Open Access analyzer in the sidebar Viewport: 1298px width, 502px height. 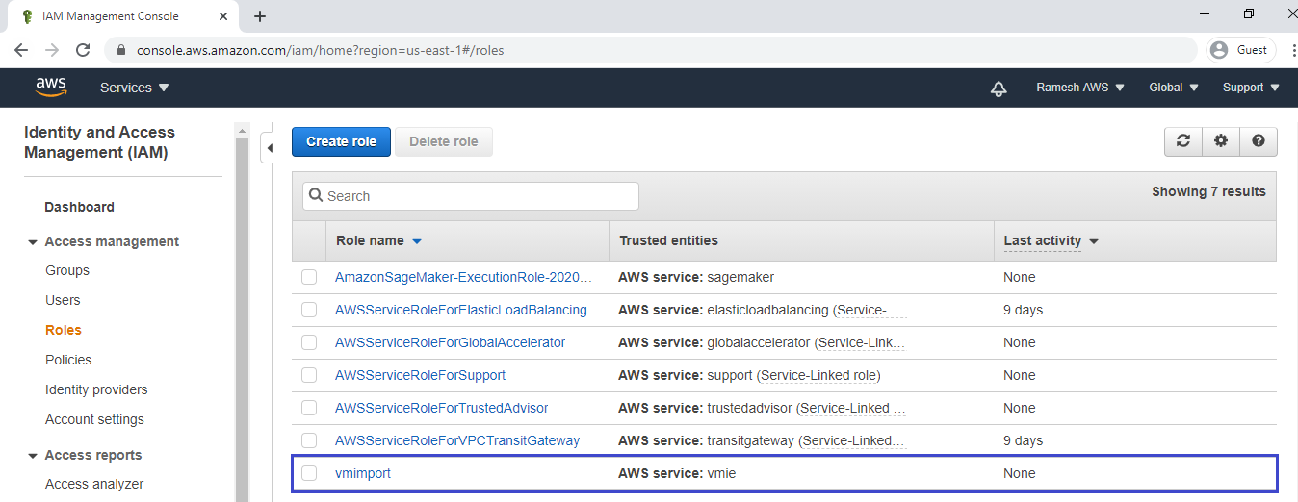tap(94, 484)
